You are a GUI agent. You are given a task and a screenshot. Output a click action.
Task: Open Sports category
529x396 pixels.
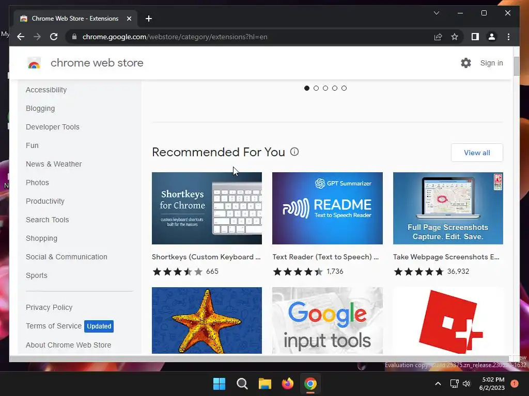(37, 275)
